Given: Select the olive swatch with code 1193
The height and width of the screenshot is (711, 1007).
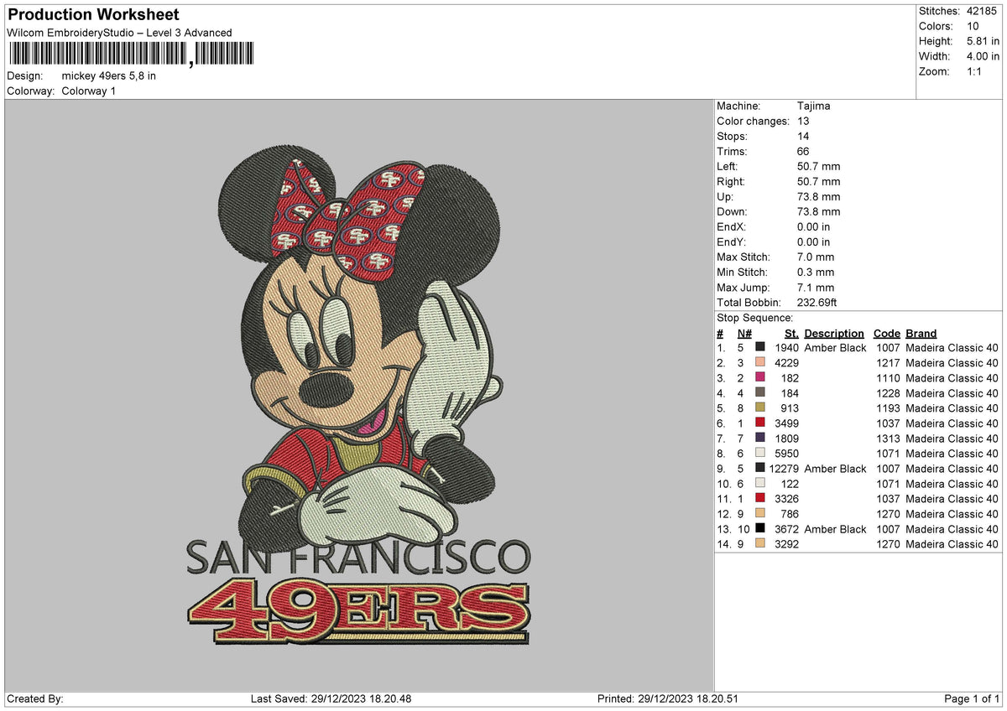Looking at the screenshot, I should [x=760, y=407].
